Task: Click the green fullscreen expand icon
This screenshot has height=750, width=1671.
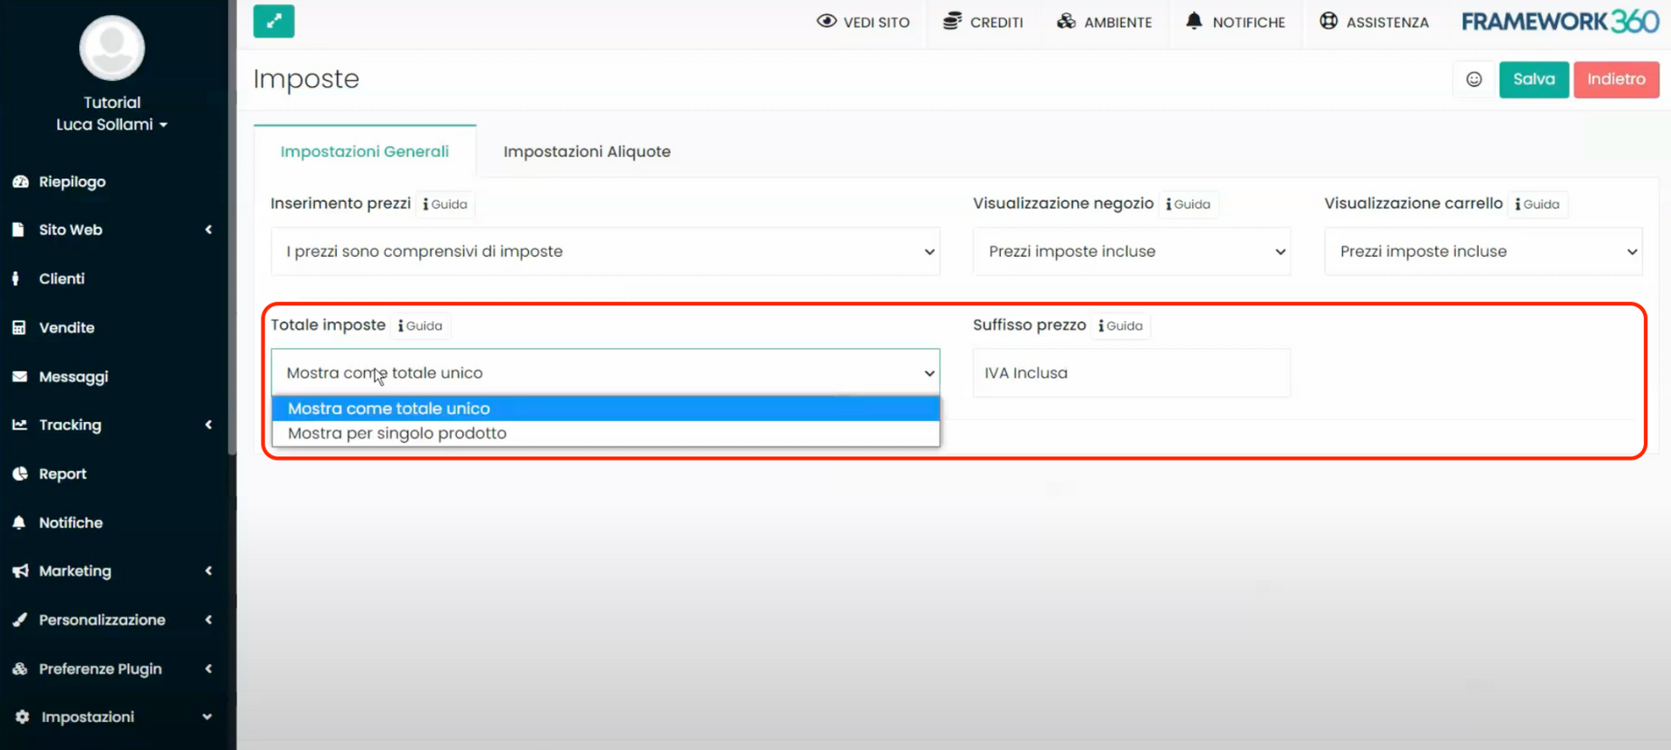Action: coord(273,22)
